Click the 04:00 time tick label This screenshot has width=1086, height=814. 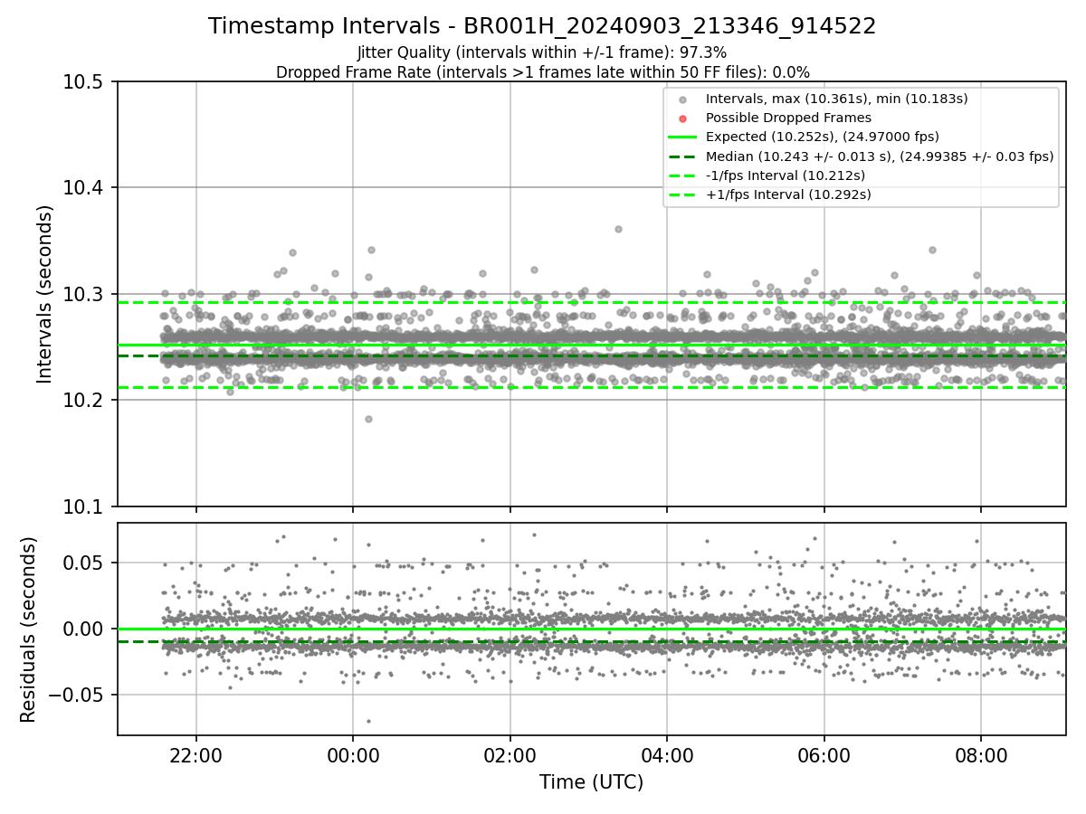coord(667,754)
